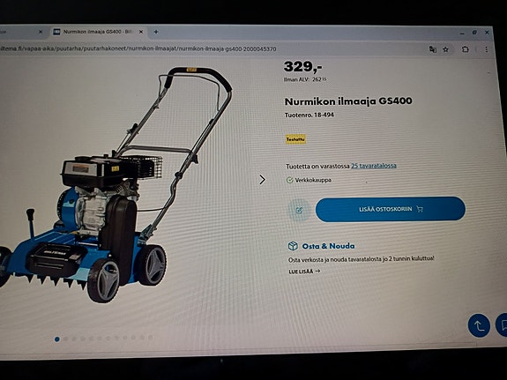
Task: Close the Nurmikon ilmaaja GS400 tab
Action: tap(141, 32)
